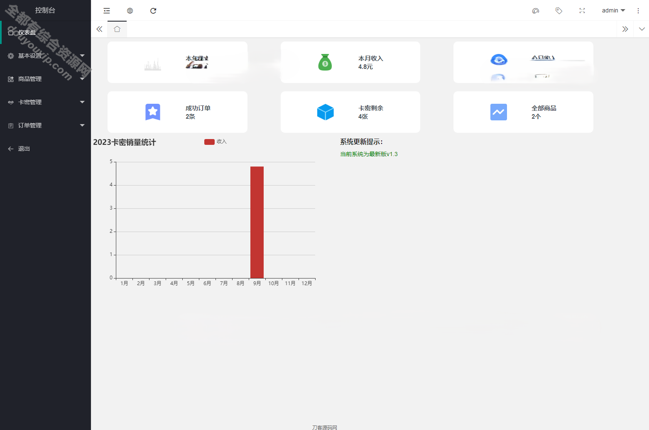Click the gear icon beside 基本设置
The image size is (649, 430).
[11, 56]
